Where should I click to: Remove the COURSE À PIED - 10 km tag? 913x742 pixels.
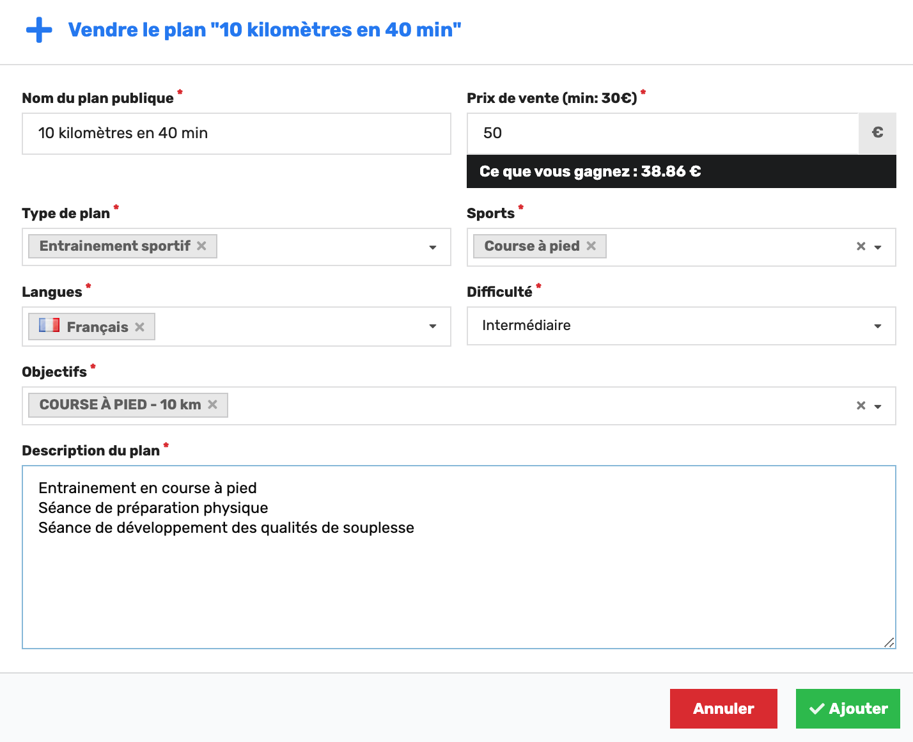212,404
